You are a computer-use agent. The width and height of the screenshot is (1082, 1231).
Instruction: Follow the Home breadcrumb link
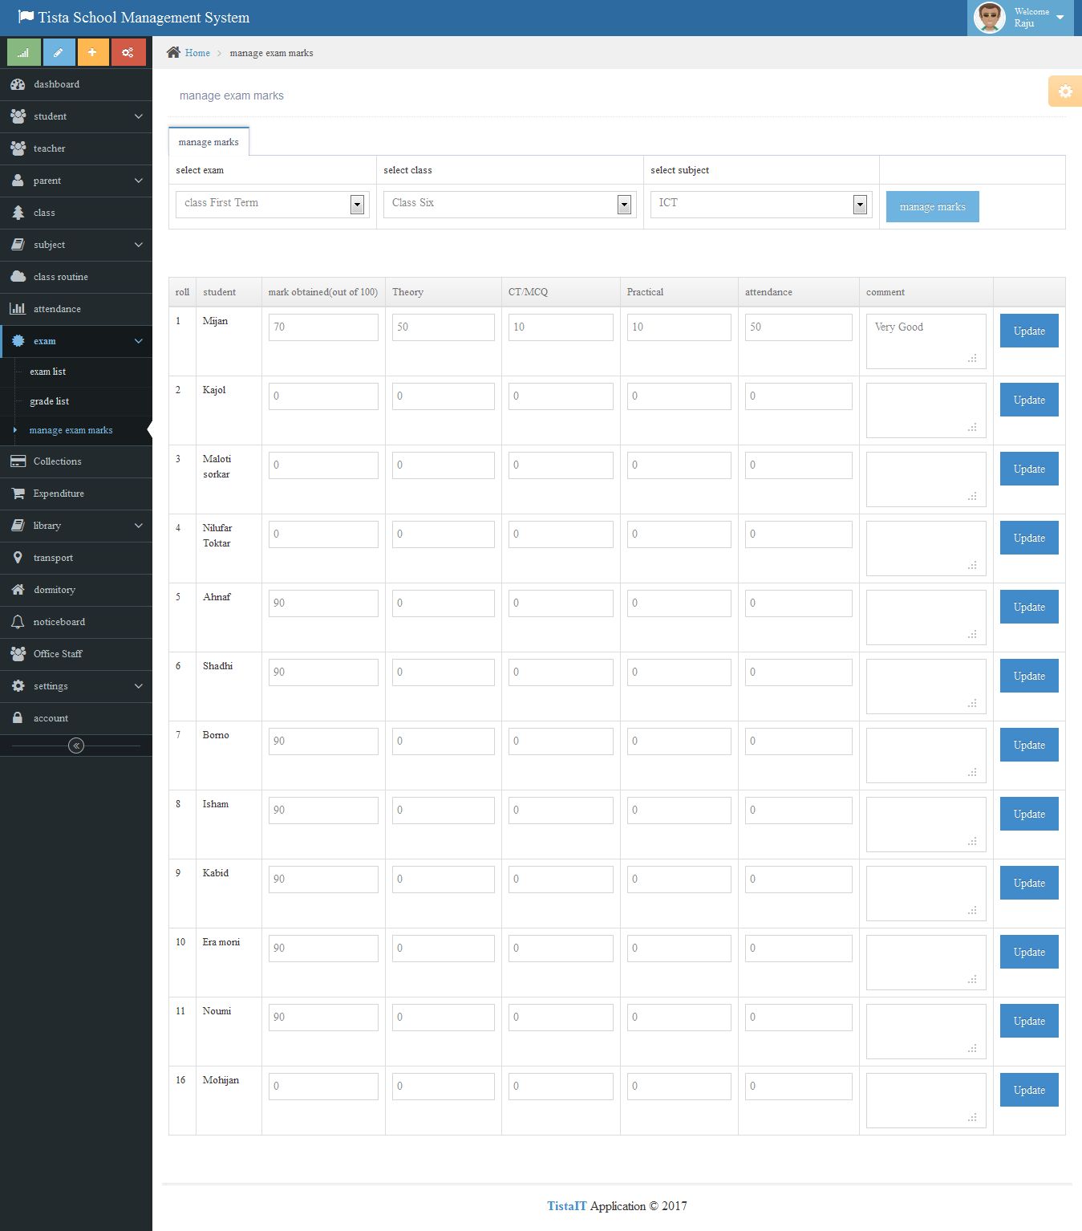click(197, 53)
